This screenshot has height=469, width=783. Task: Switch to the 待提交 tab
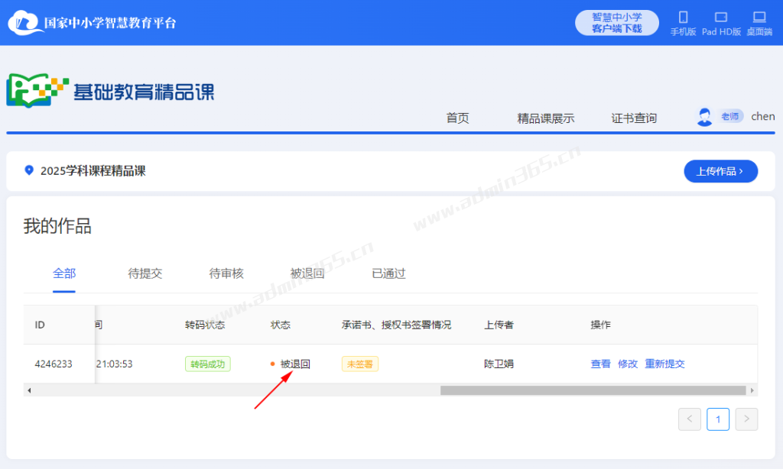point(145,273)
